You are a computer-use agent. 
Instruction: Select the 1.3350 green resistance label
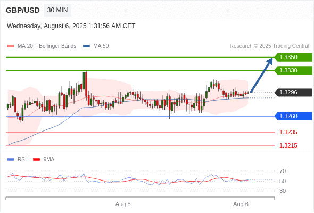pyautogui.click(x=293, y=58)
